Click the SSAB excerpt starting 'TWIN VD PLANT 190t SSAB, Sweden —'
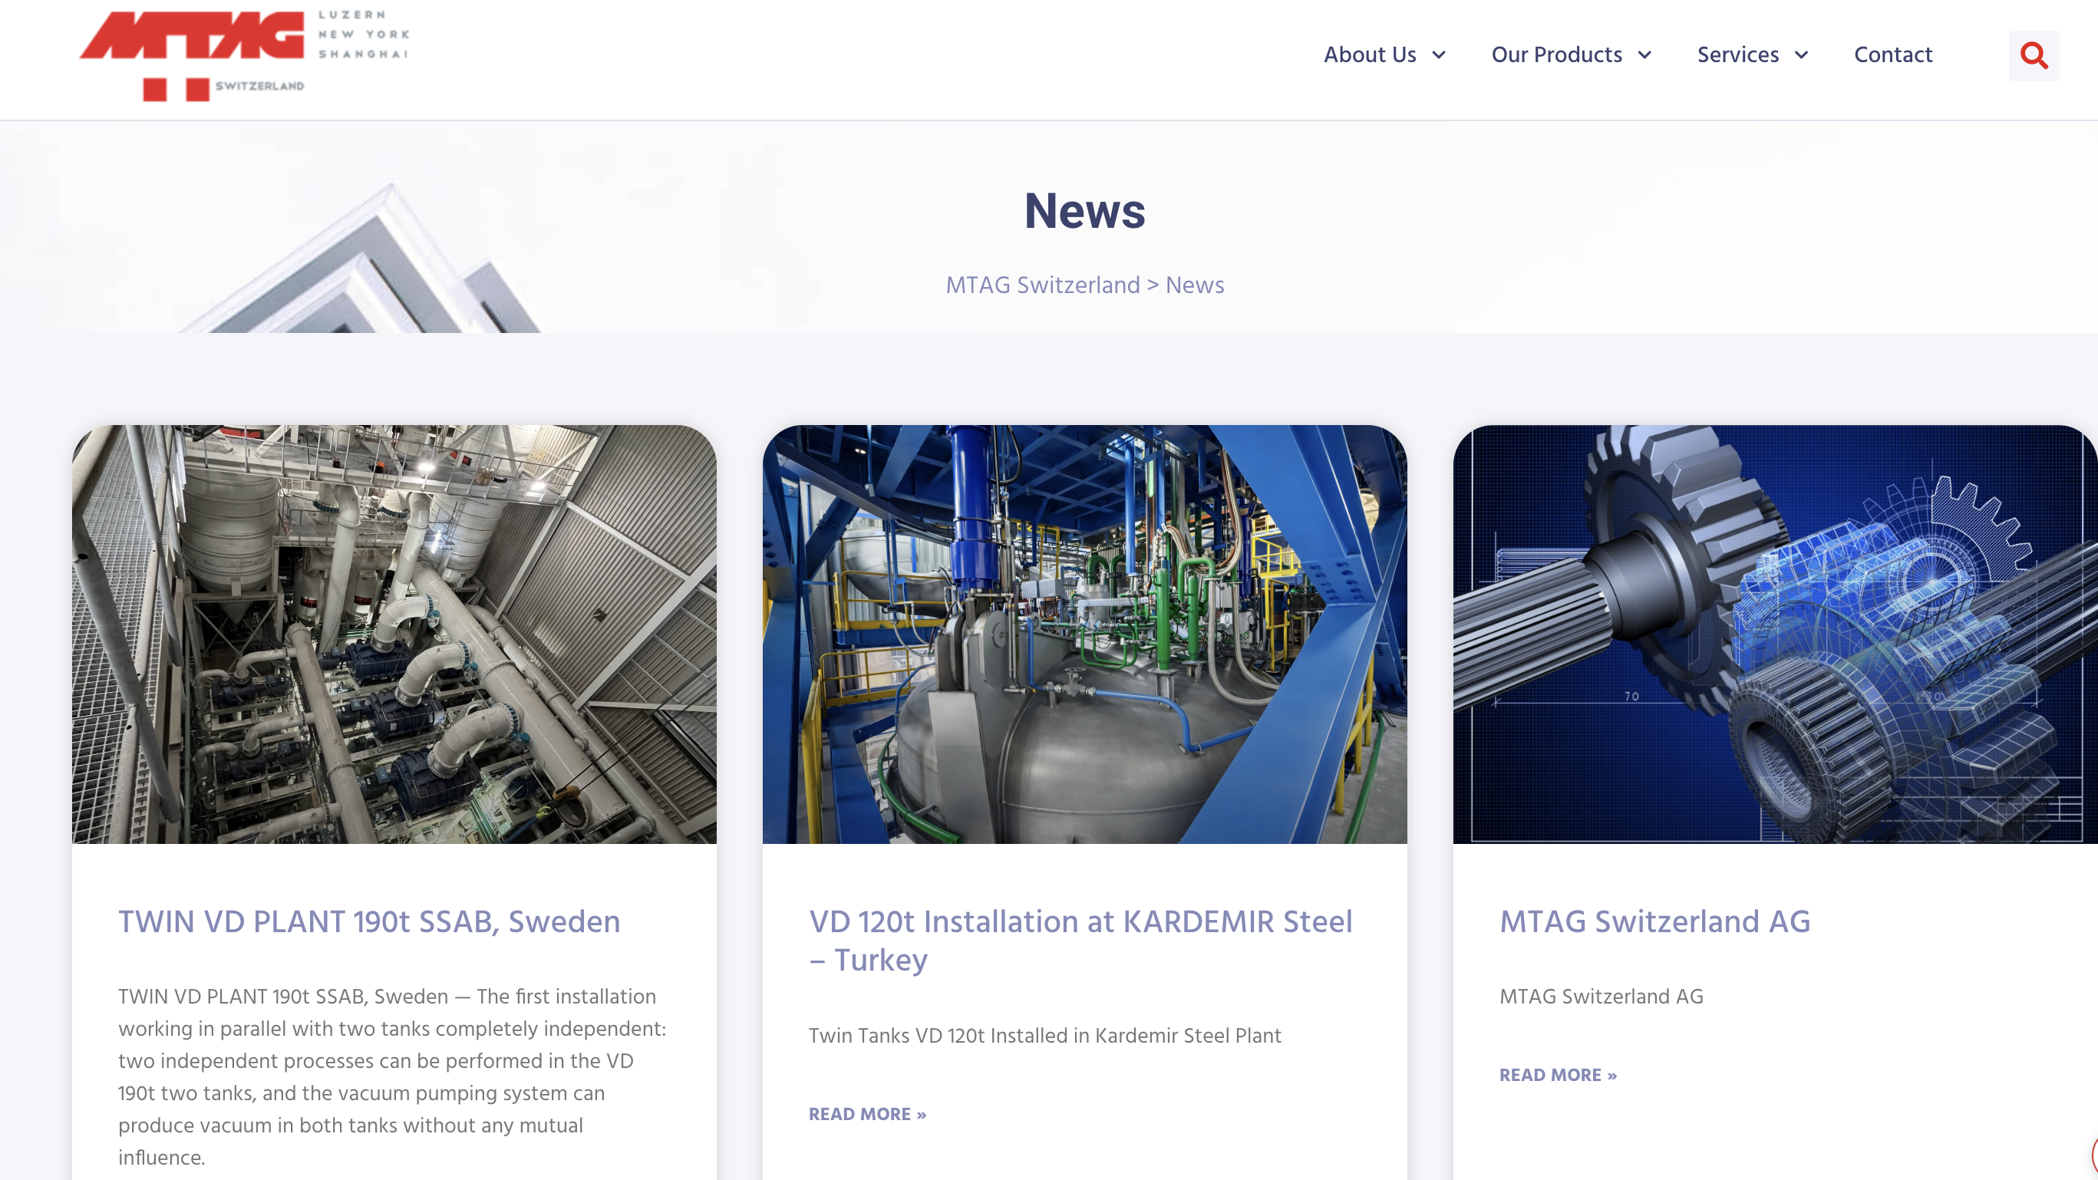 pyautogui.click(x=393, y=1076)
